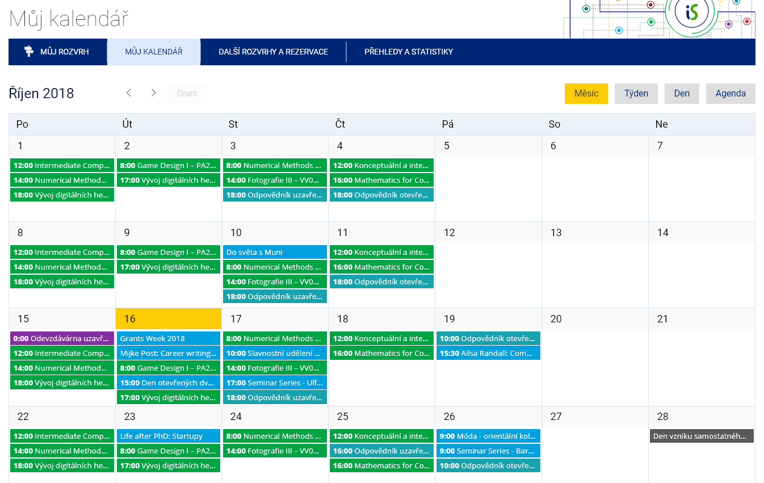Open Přehledy a statistiky menu
The width and height of the screenshot is (764, 483).
click(408, 52)
